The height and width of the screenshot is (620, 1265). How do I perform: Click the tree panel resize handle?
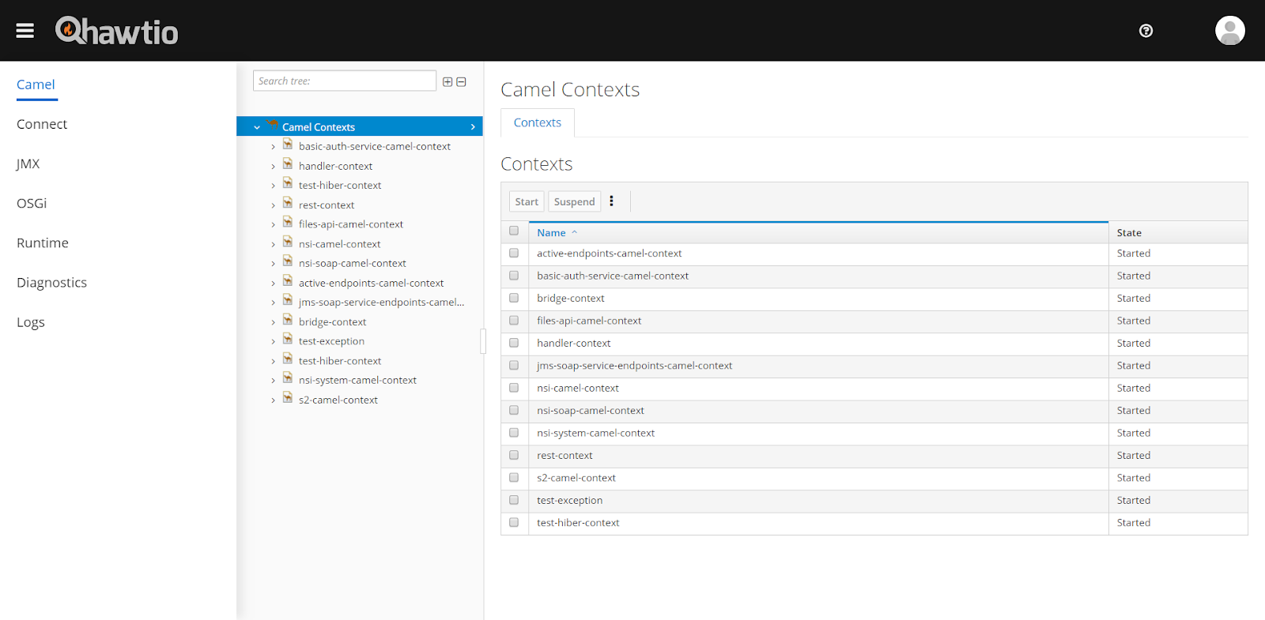pyautogui.click(x=483, y=341)
